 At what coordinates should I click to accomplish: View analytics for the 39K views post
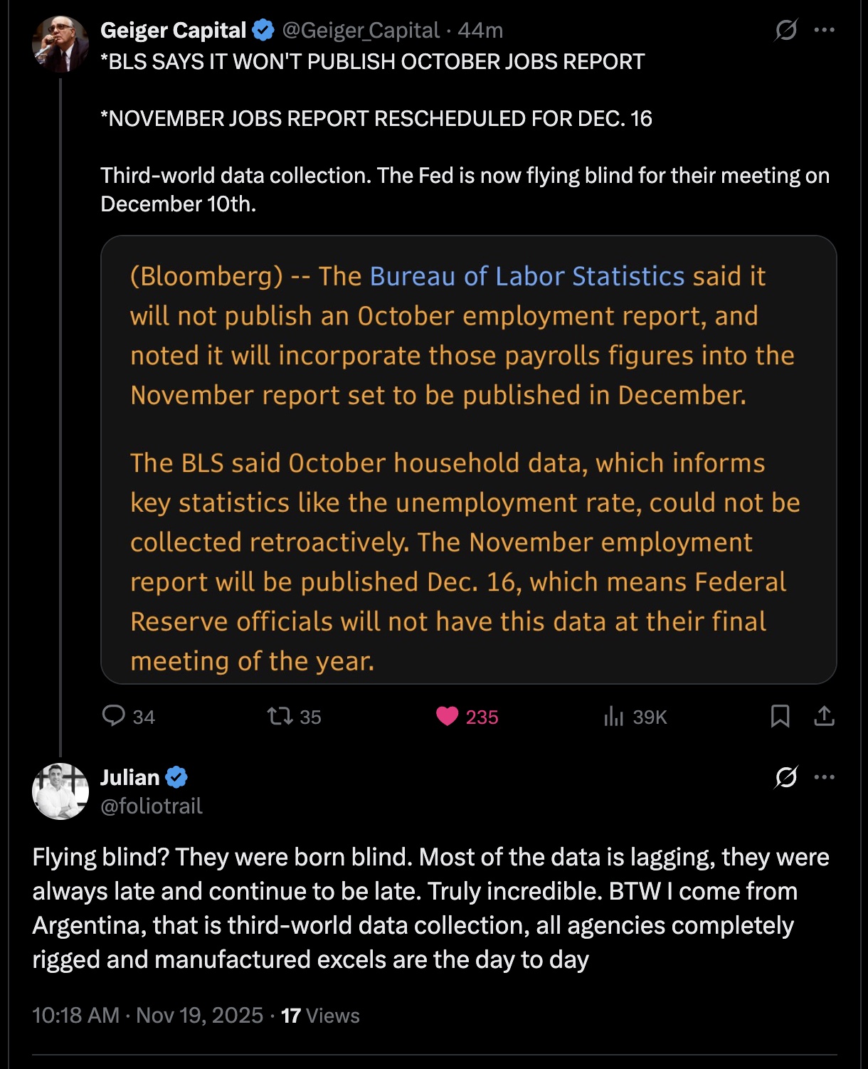[613, 716]
